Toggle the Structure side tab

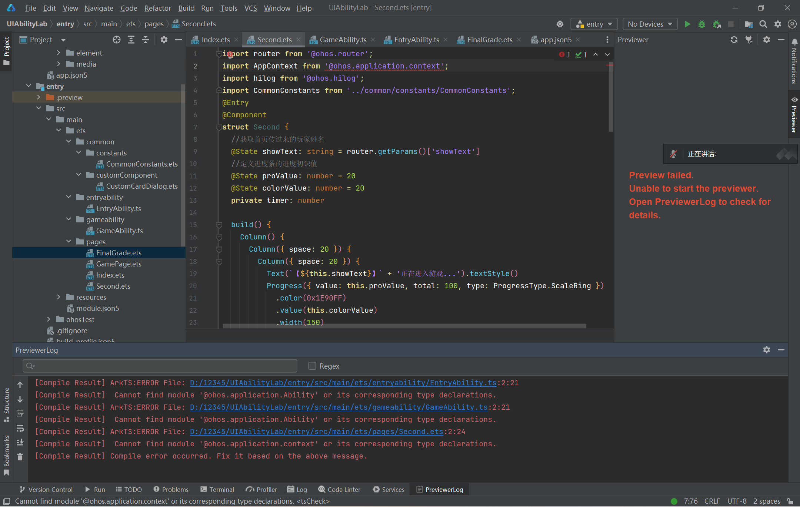coord(6,404)
